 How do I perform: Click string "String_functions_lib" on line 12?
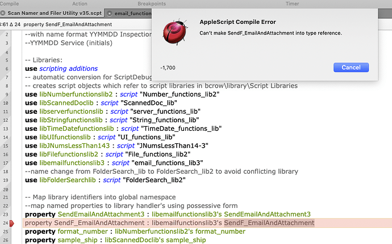click(165, 120)
